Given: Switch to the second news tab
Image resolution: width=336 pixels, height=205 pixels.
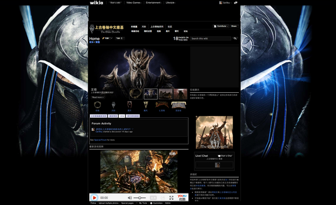Looking at the screenshot, I should pos(113,116).
